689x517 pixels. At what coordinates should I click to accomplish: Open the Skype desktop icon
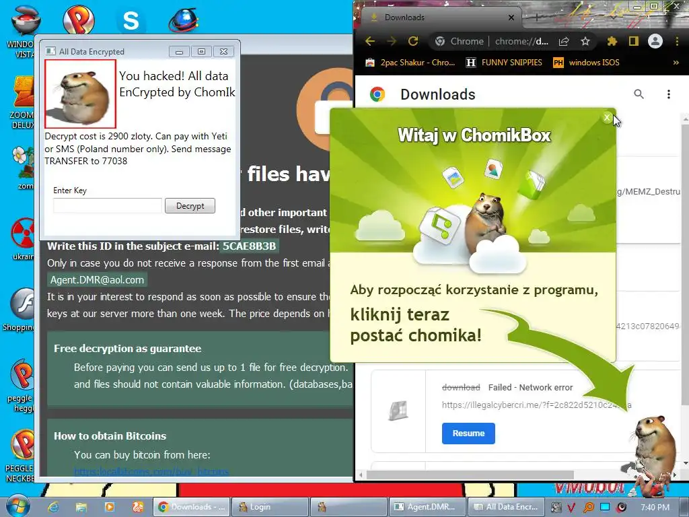131,20
